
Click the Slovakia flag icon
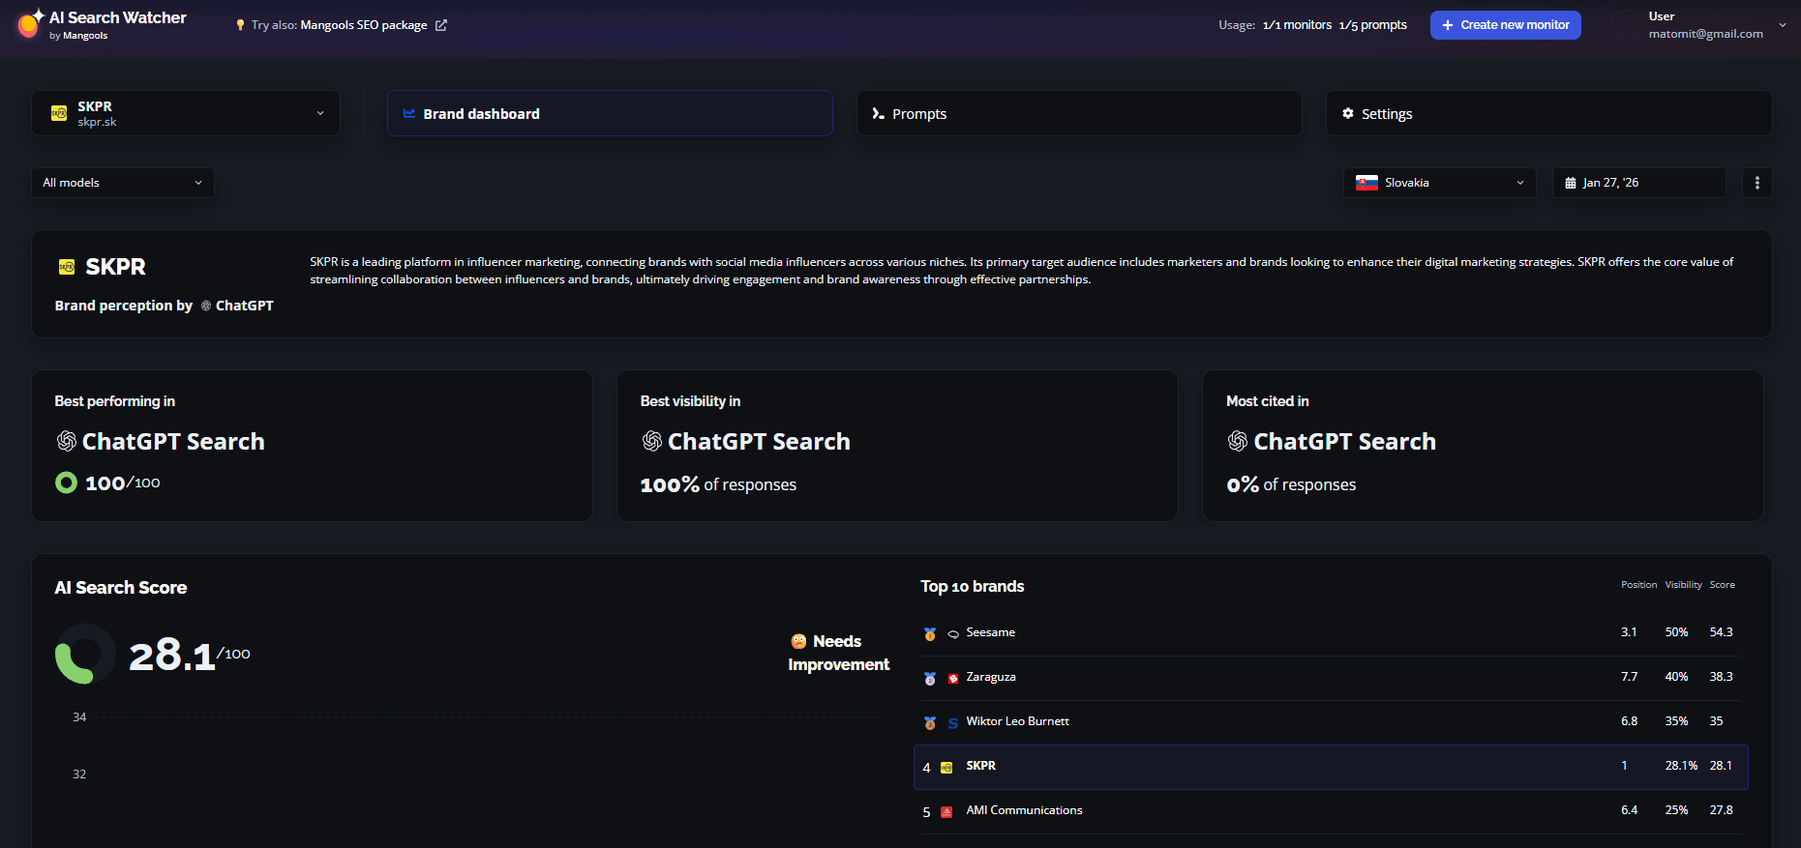click(x=1366, y=183)
